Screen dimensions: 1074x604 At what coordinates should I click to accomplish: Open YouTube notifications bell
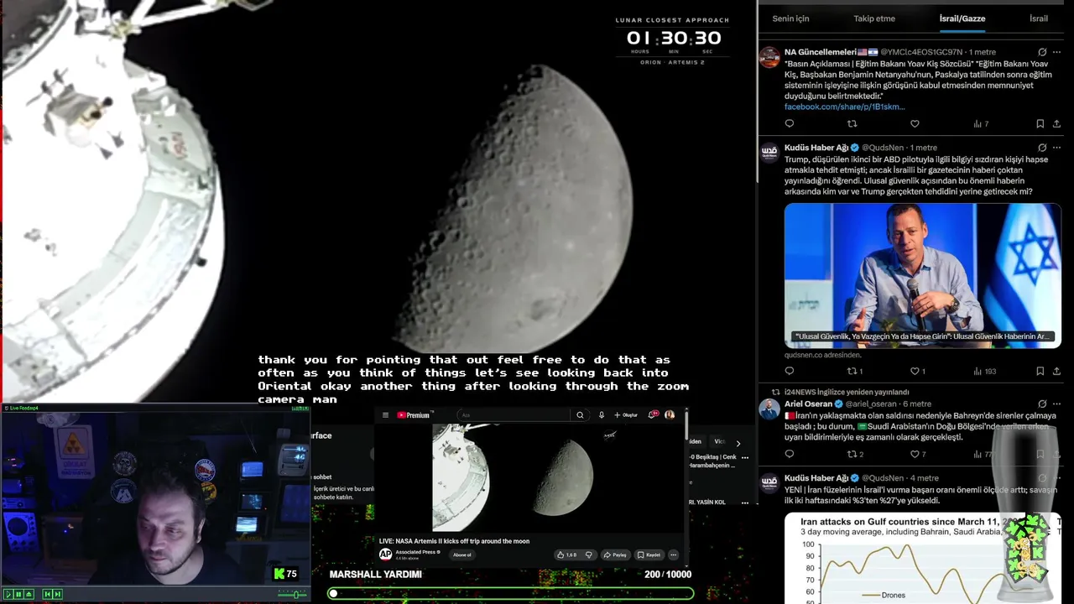point(653,414)
